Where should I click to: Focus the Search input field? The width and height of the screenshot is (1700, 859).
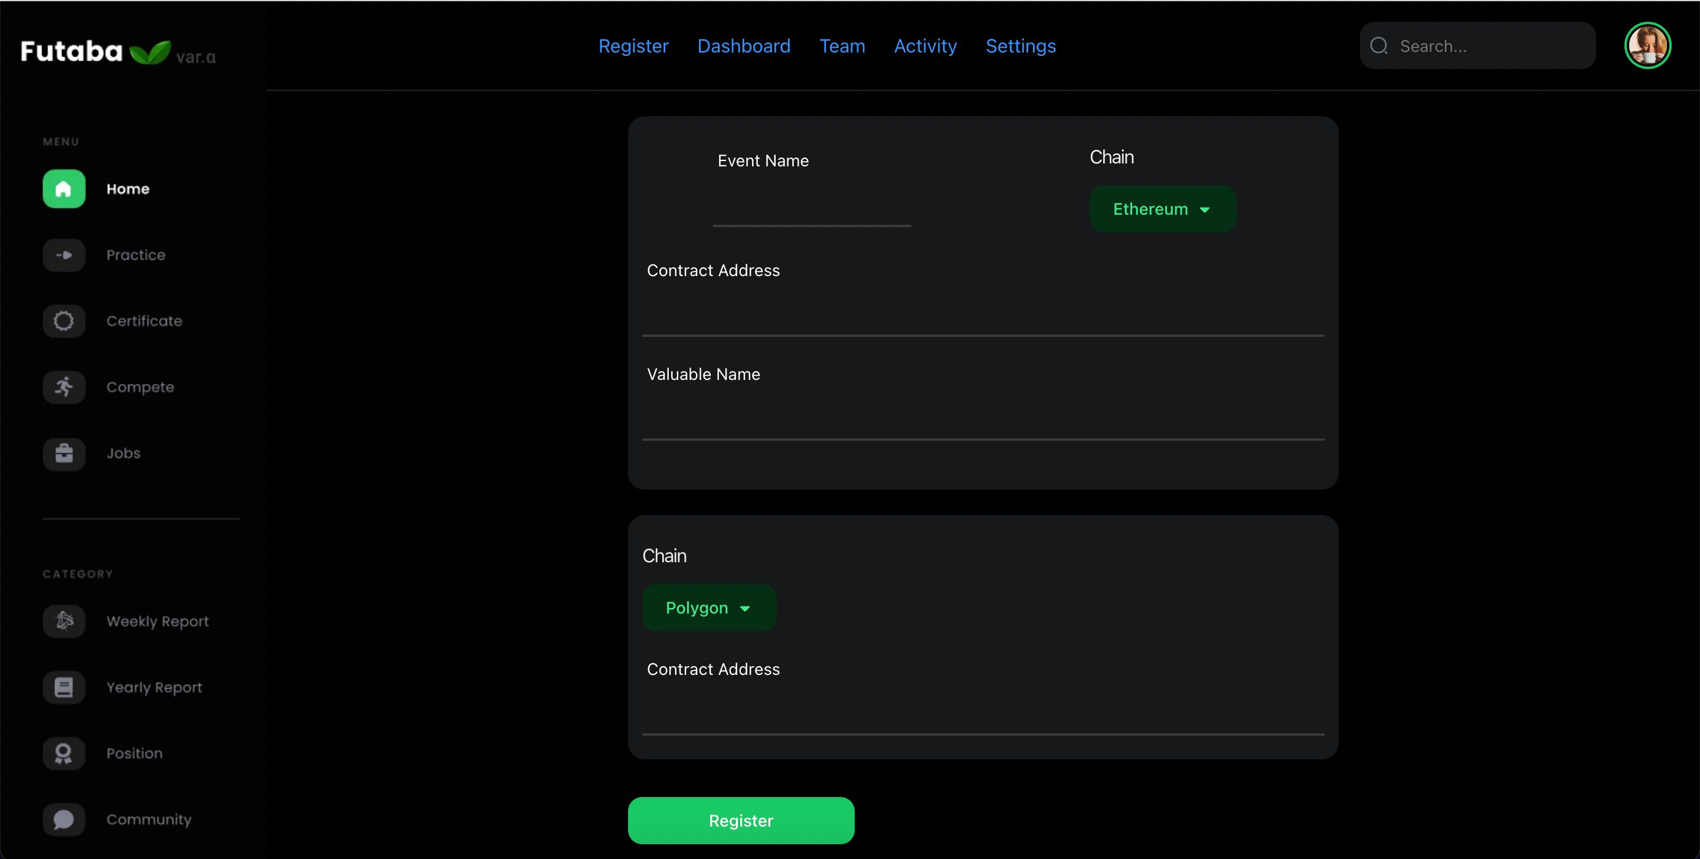pos(1477,45)
